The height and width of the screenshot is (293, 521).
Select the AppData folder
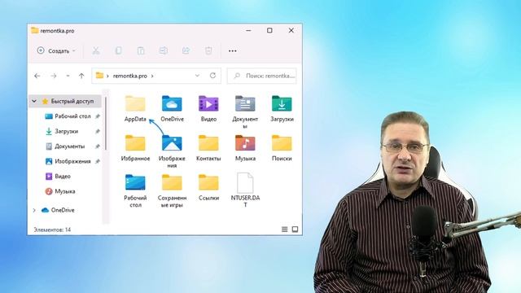coord(135,108)
